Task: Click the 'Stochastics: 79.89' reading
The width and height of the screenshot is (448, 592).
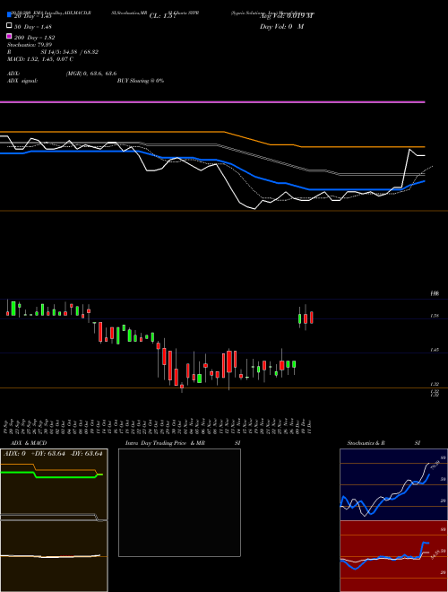Action: [x=30, y=45]
